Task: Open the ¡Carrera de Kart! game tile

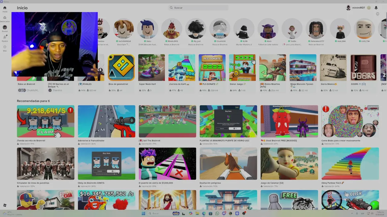Action: click(x=182, y=68)
